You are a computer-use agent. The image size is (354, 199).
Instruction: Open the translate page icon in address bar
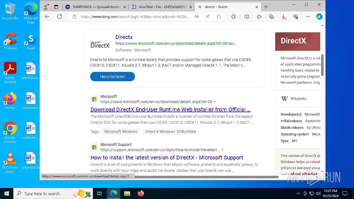(x=196, y=17)
